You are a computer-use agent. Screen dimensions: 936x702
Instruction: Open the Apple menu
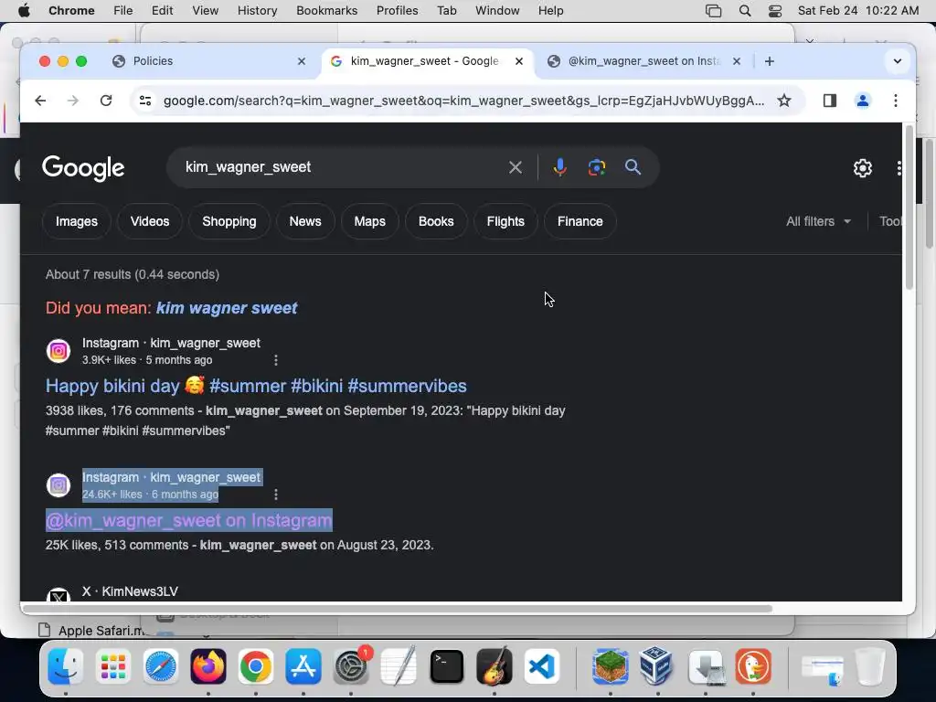[x=24, y=11]
